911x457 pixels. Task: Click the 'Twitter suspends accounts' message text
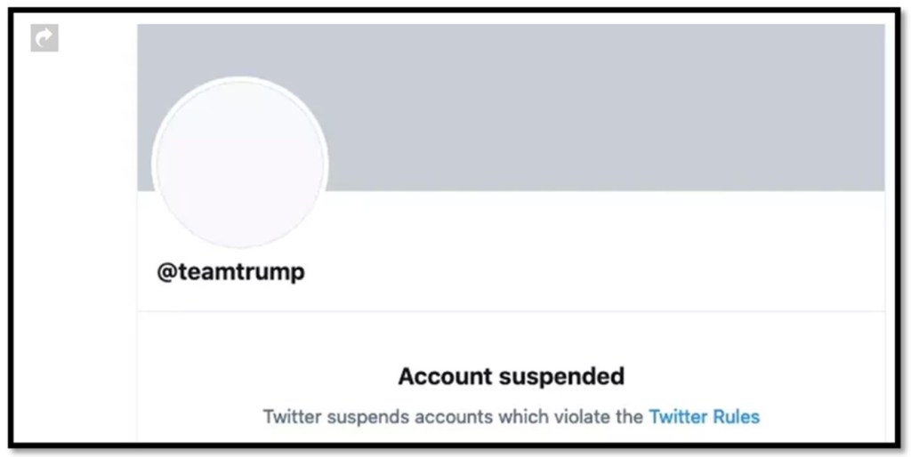(454, 416)
